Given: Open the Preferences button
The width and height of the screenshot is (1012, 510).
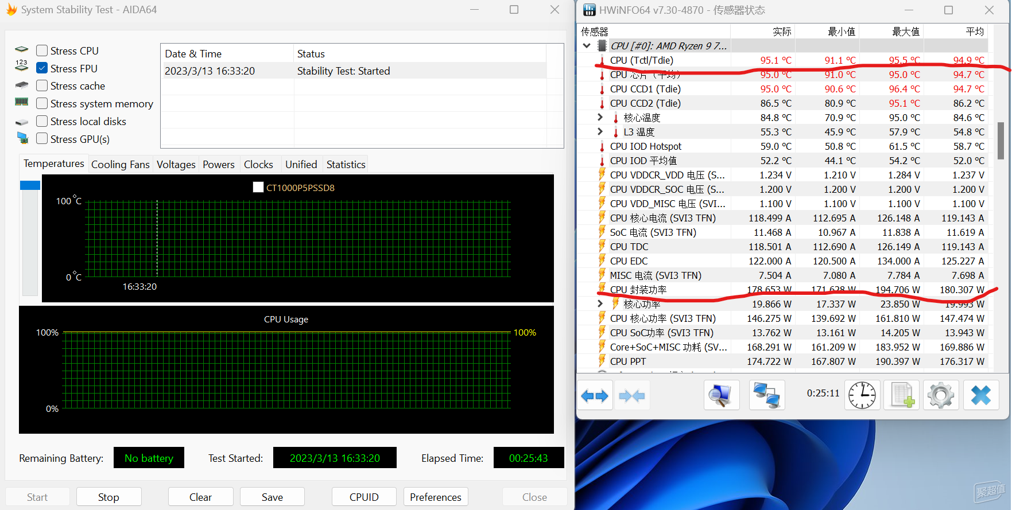Looking at the screenshot, I should (x=436, y=497).
